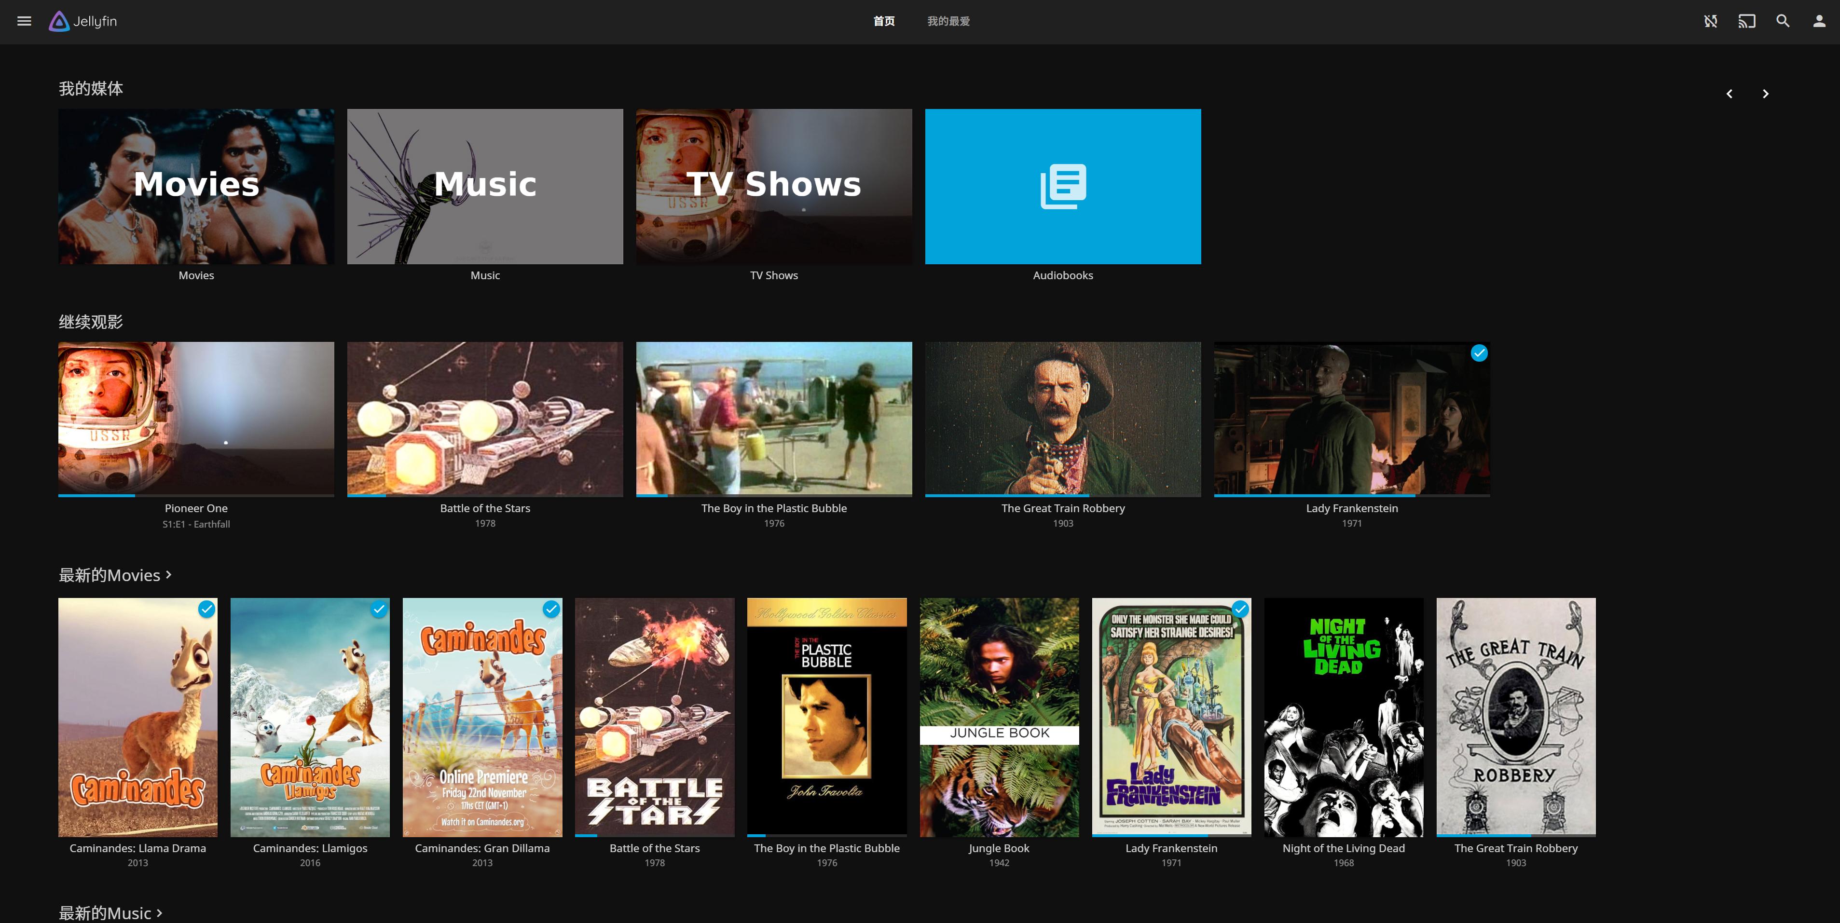Image resolution: width=1840 pixels, height=923 pixels.
Task: Toggle watched checkmark on Caminandes: Llamigos poster
Action: [379, 609]
